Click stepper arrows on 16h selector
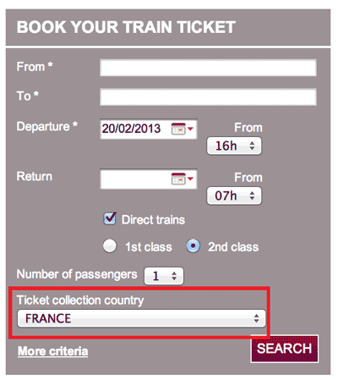Viewport: 338px width, 380px height. click(252, 146)
